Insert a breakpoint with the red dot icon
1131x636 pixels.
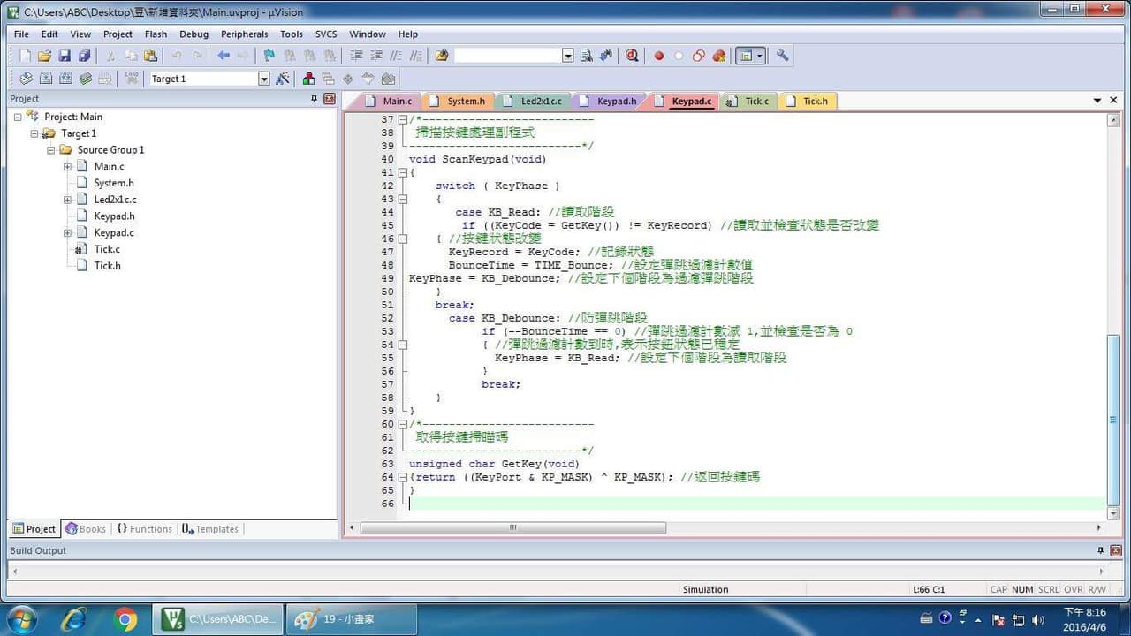point(658,56)
